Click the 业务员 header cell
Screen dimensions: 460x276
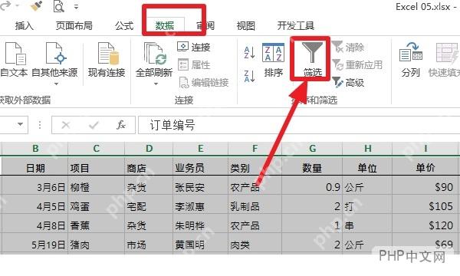(201, 167)
